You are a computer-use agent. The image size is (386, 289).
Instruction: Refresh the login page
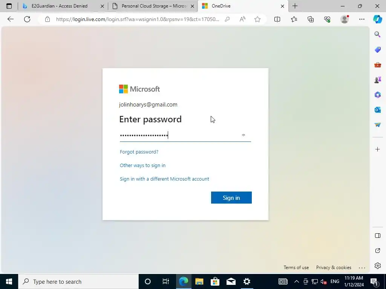click(27, 19)
